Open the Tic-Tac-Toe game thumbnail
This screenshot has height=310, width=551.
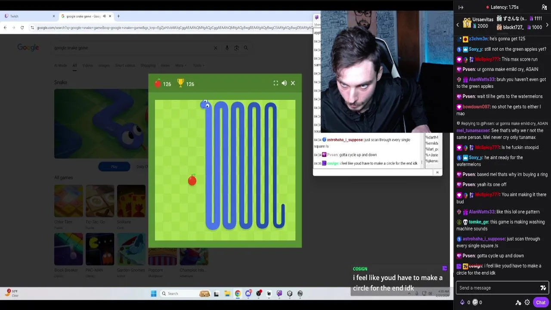point(100,201)
